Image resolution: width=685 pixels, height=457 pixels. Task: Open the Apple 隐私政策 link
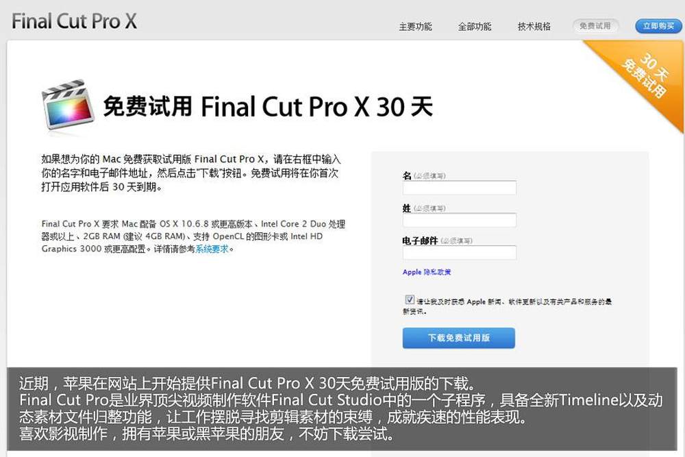coord(427,272)
